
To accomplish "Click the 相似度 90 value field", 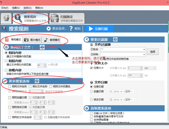I will (x=40, y=65).
